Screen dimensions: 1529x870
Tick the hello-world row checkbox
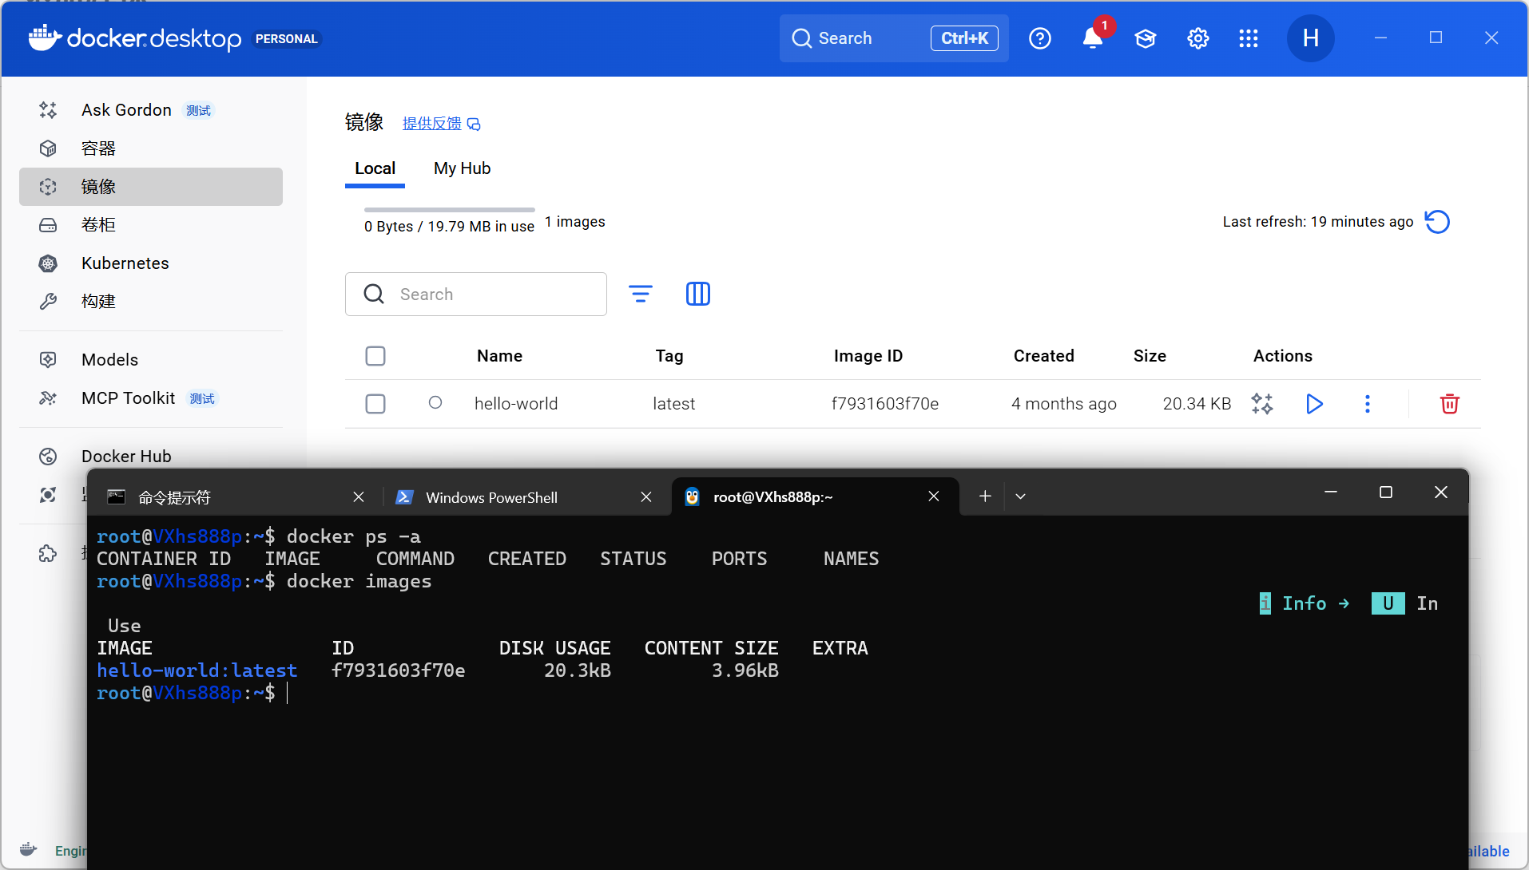click(x=375, y=404)
